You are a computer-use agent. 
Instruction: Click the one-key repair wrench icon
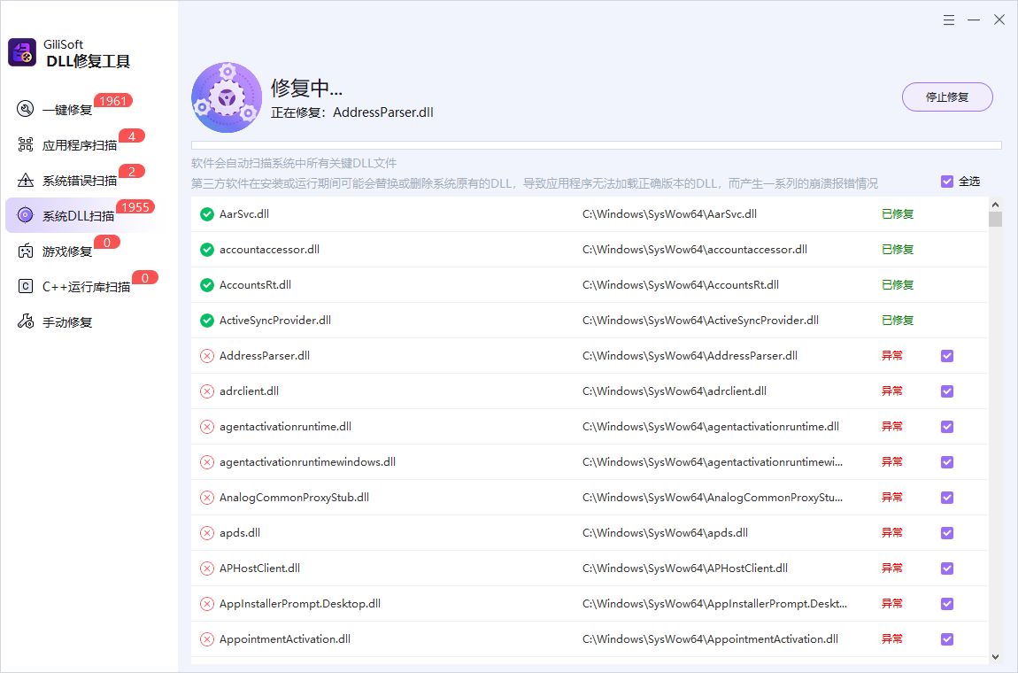click(26, 110)
